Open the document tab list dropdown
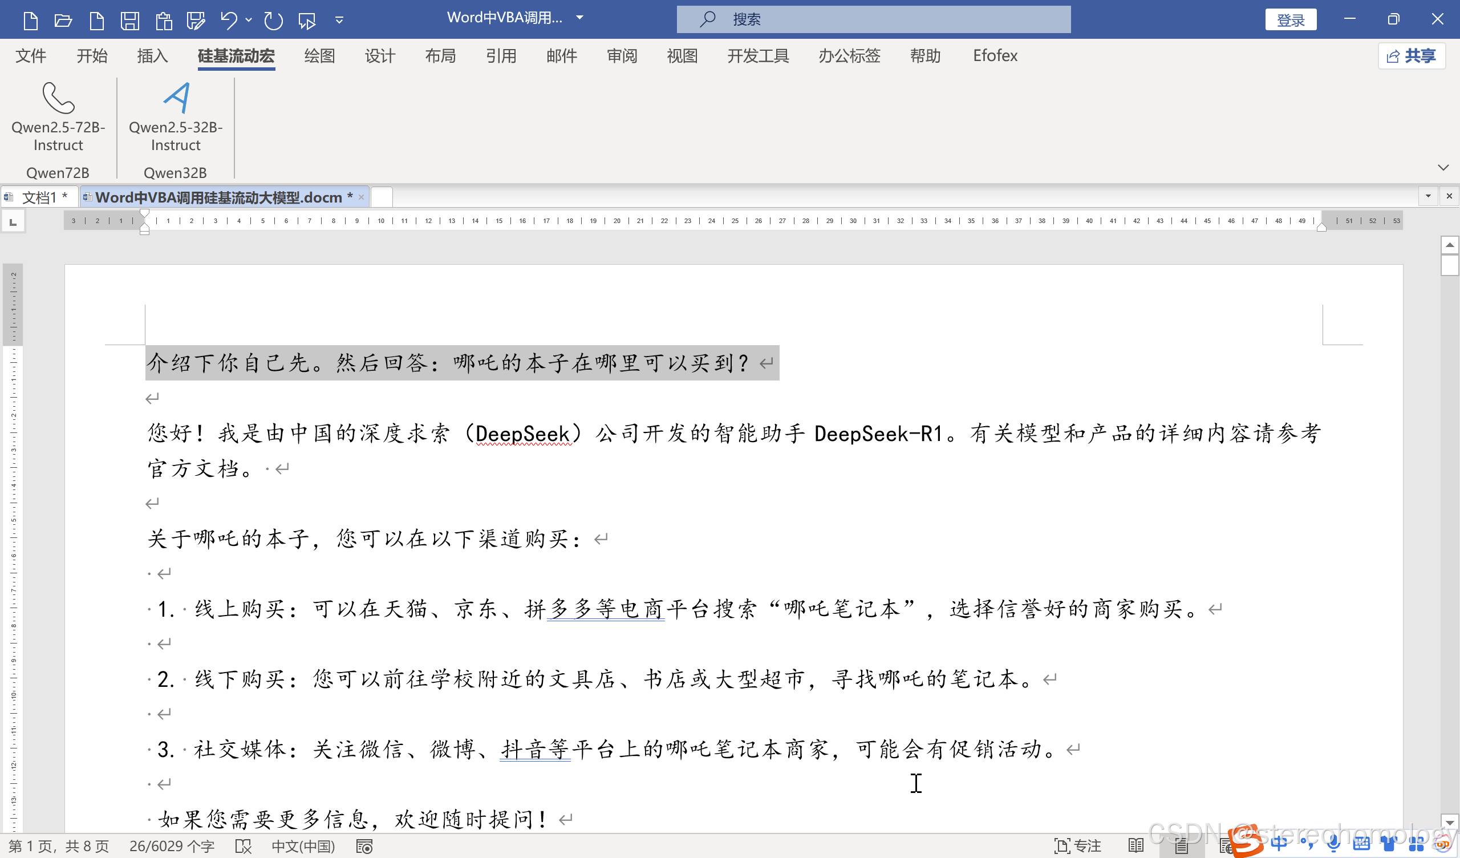Image resolution: width=1460 pixels, height=858 pixels. coord(1428,196)
